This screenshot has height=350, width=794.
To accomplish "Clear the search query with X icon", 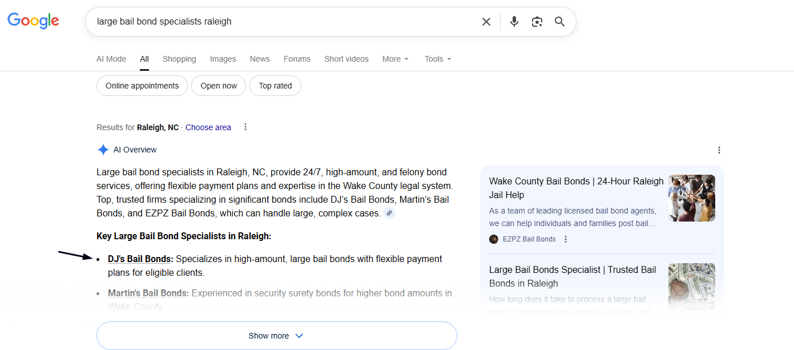I will pyautogui.click(x=486, y=22).
